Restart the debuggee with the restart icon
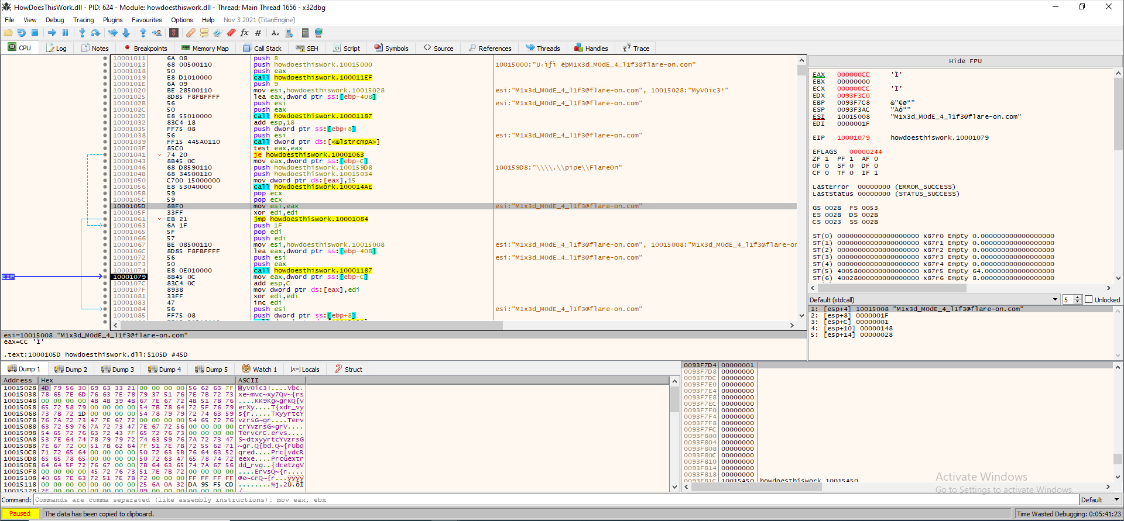 pyautogui.click(x=22, y=33)
